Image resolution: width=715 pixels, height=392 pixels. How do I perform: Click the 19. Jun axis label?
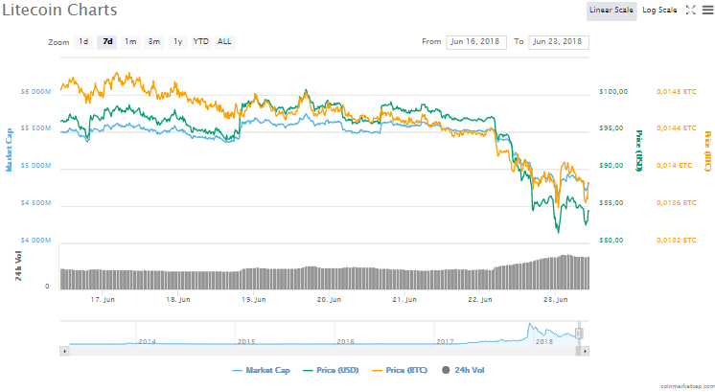tap(254, 299)
